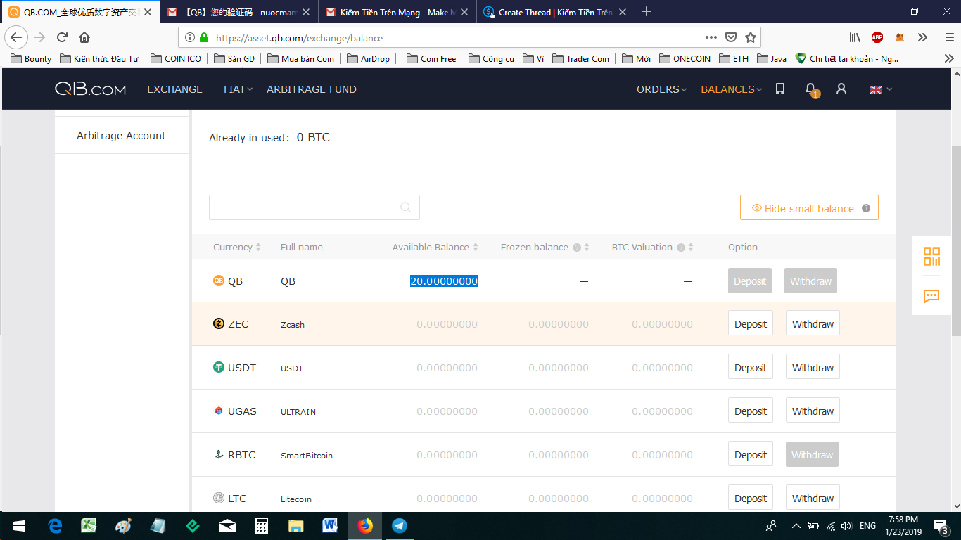Open Calculator from the taskbar
961x540 pixels.
(262, 525)
